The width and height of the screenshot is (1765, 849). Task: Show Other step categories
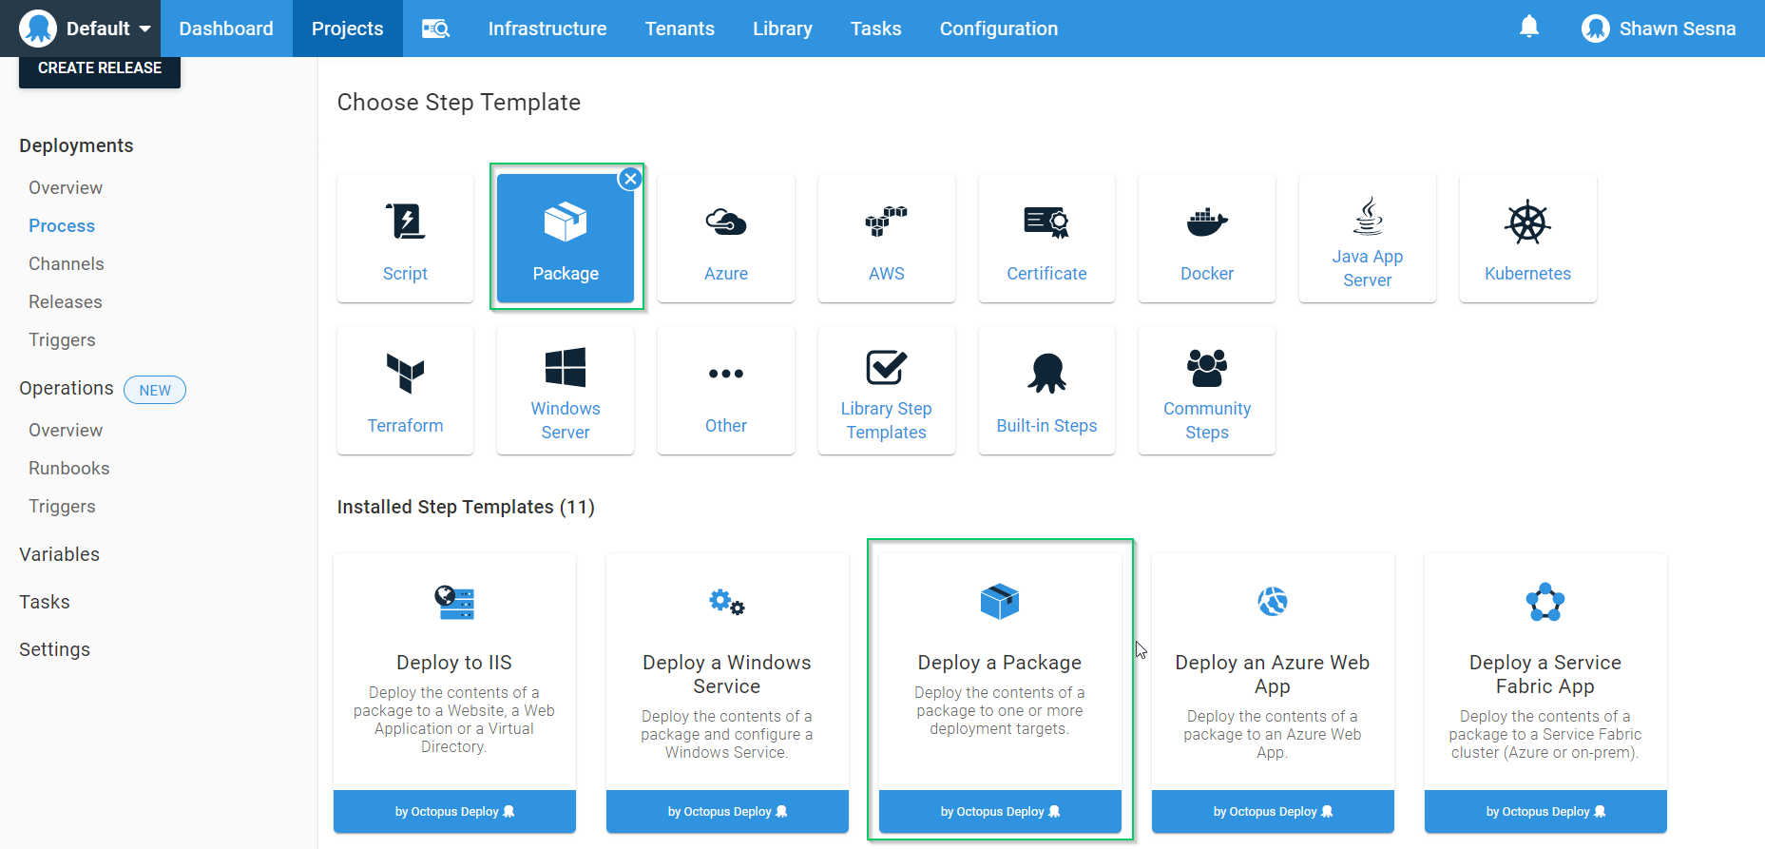tap(725, 391)
